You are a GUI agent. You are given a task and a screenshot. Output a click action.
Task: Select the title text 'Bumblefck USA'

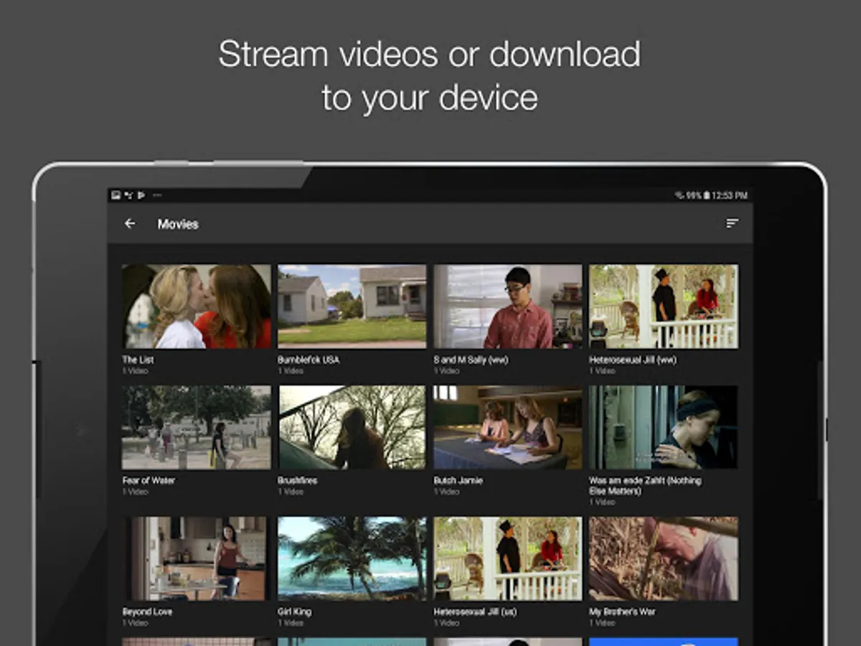click(x=307, y=360)
